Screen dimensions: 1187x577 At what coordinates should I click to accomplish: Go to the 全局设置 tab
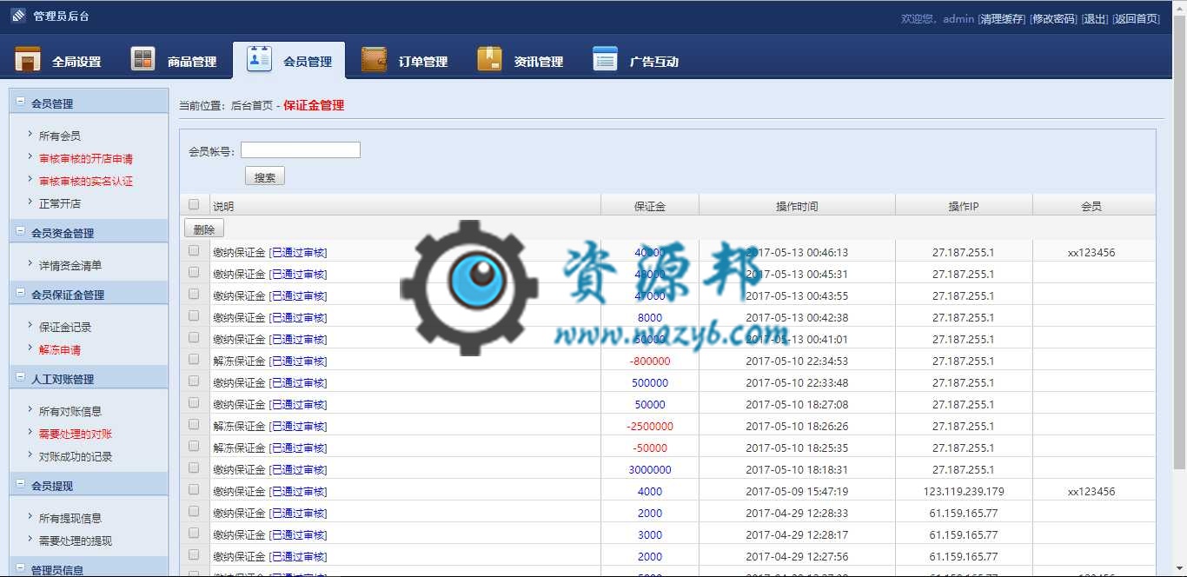(x=58, y=61)
